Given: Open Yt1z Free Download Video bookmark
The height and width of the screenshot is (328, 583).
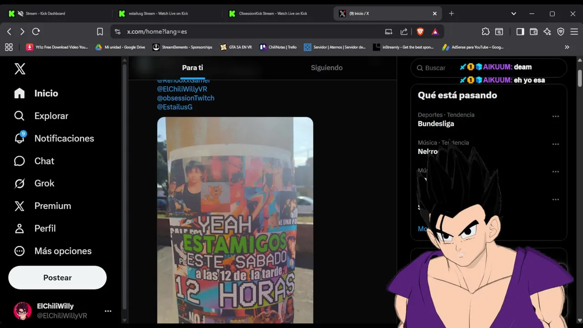Looking at the screenshot, I should (57, 47).
